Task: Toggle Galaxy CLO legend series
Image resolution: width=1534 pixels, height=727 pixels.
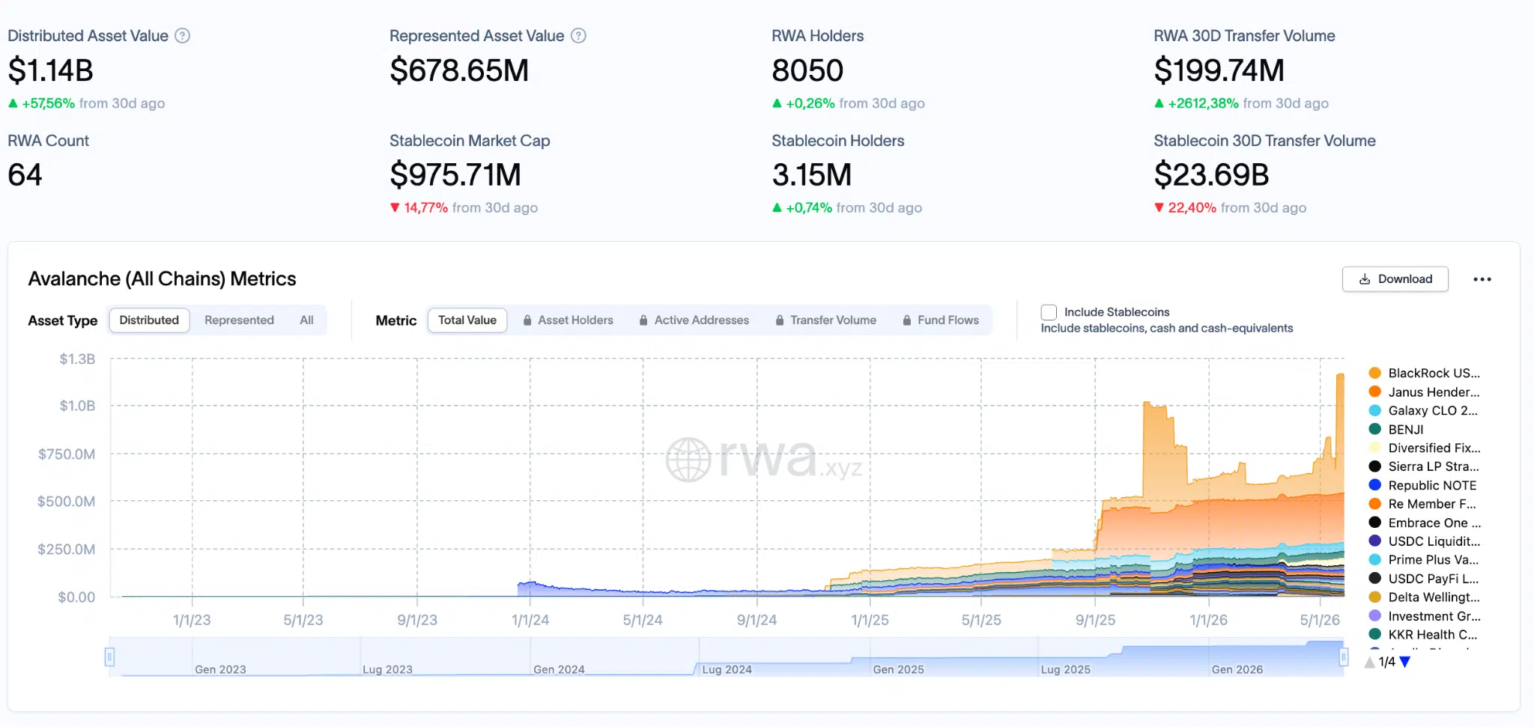Action: coord(1423,410)
